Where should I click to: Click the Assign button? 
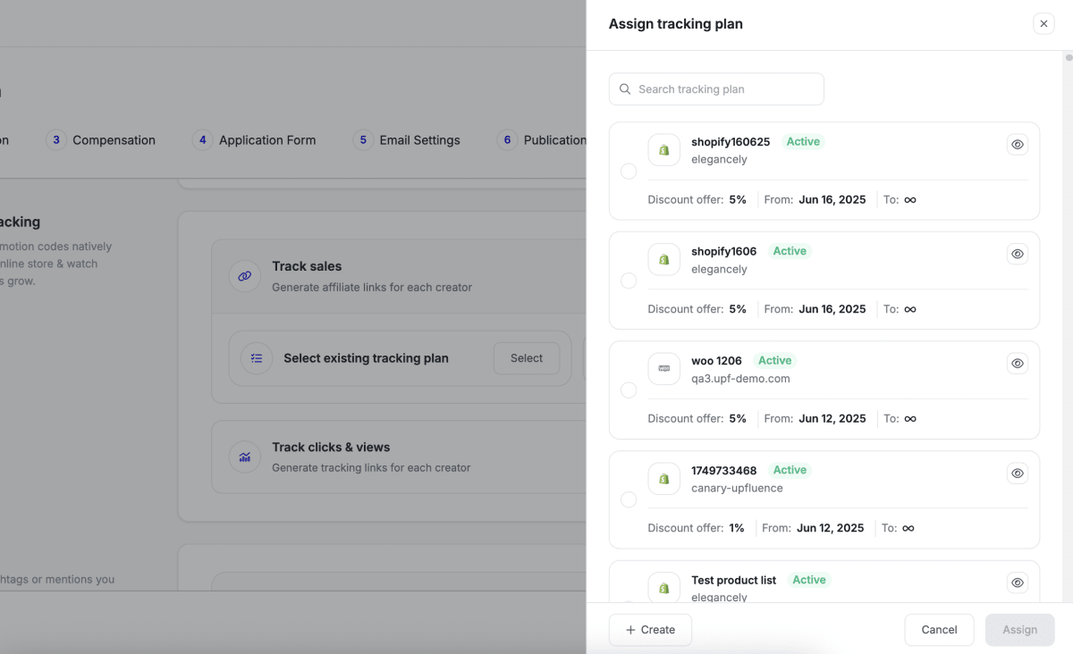[x=1020, y=630]
